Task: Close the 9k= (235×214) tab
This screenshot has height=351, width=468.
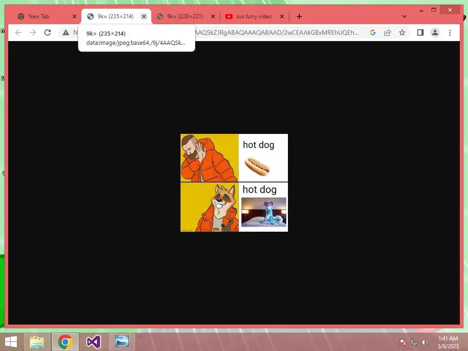Action: tap(144, 16)
